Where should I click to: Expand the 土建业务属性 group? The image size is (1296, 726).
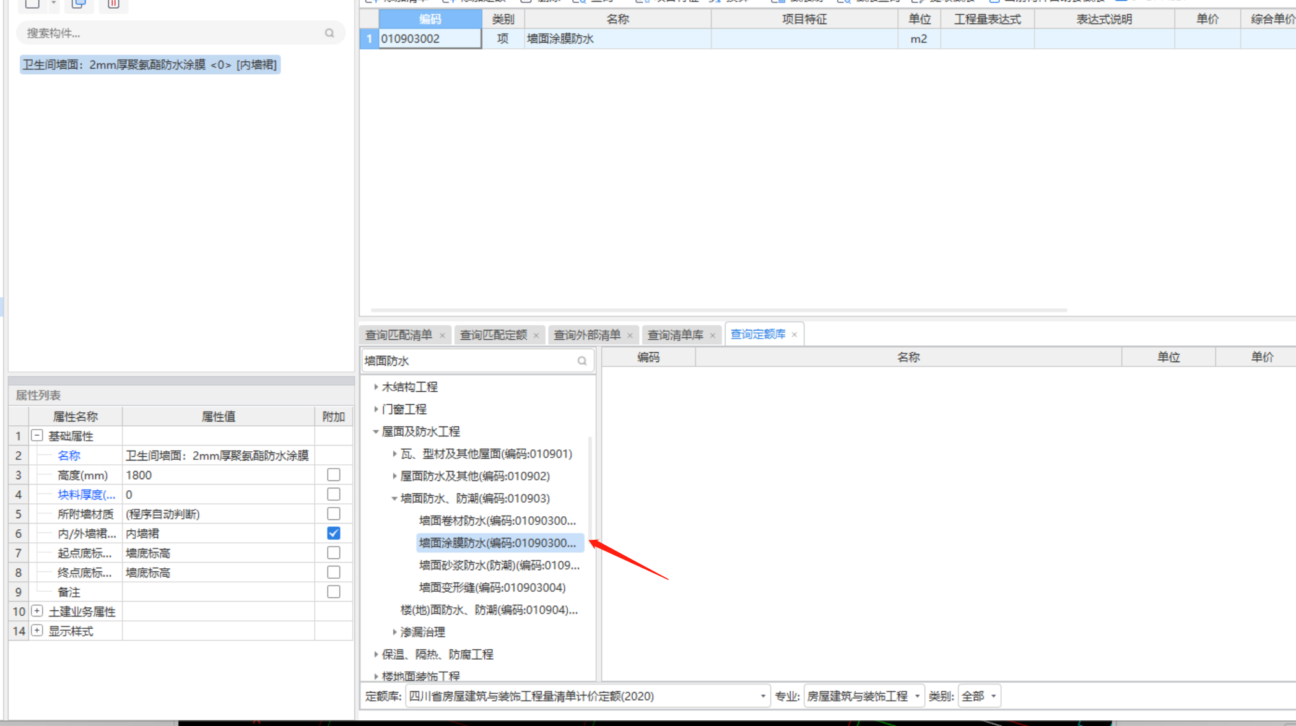[x=37, y=611]
